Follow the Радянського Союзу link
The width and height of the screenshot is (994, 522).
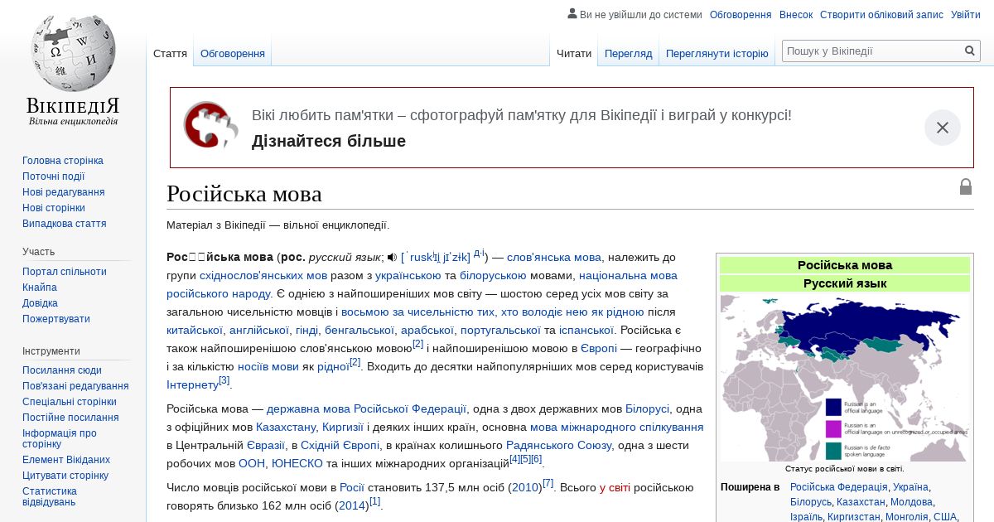(559, 445)
